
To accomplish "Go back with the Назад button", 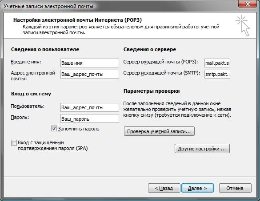I will click(x=164, y=188).
